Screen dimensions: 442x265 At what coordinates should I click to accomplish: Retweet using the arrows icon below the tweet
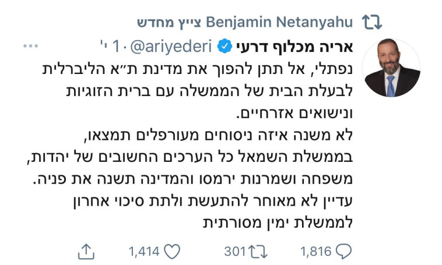[257, 251]
